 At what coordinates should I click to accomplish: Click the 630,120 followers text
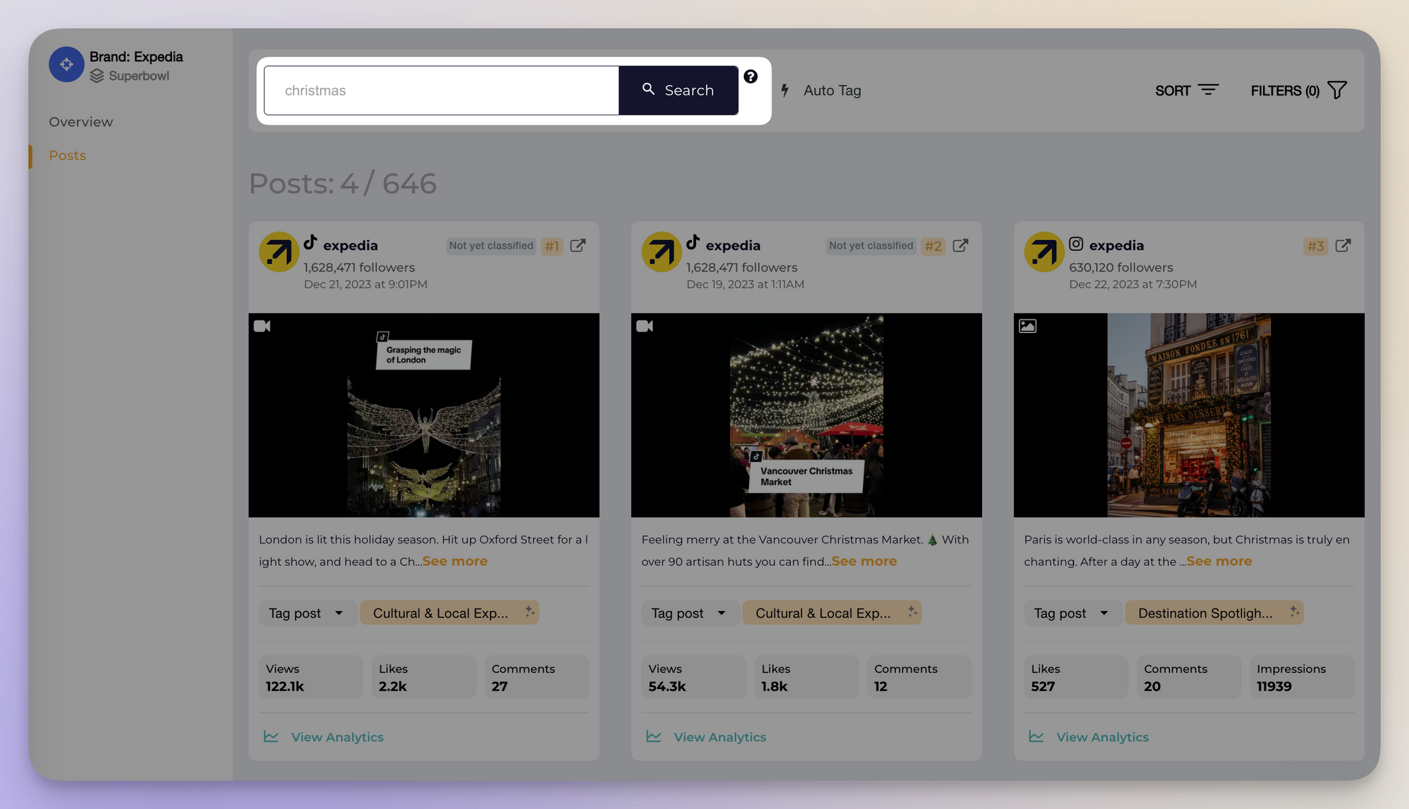pos(1121,268)
